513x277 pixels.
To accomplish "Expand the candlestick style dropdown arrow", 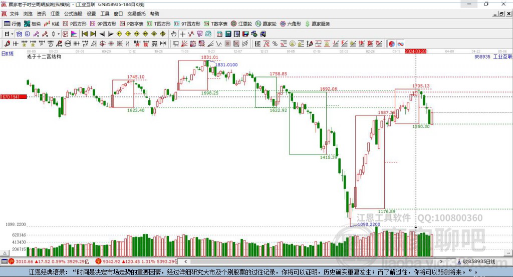I will (x=59, y=34).
